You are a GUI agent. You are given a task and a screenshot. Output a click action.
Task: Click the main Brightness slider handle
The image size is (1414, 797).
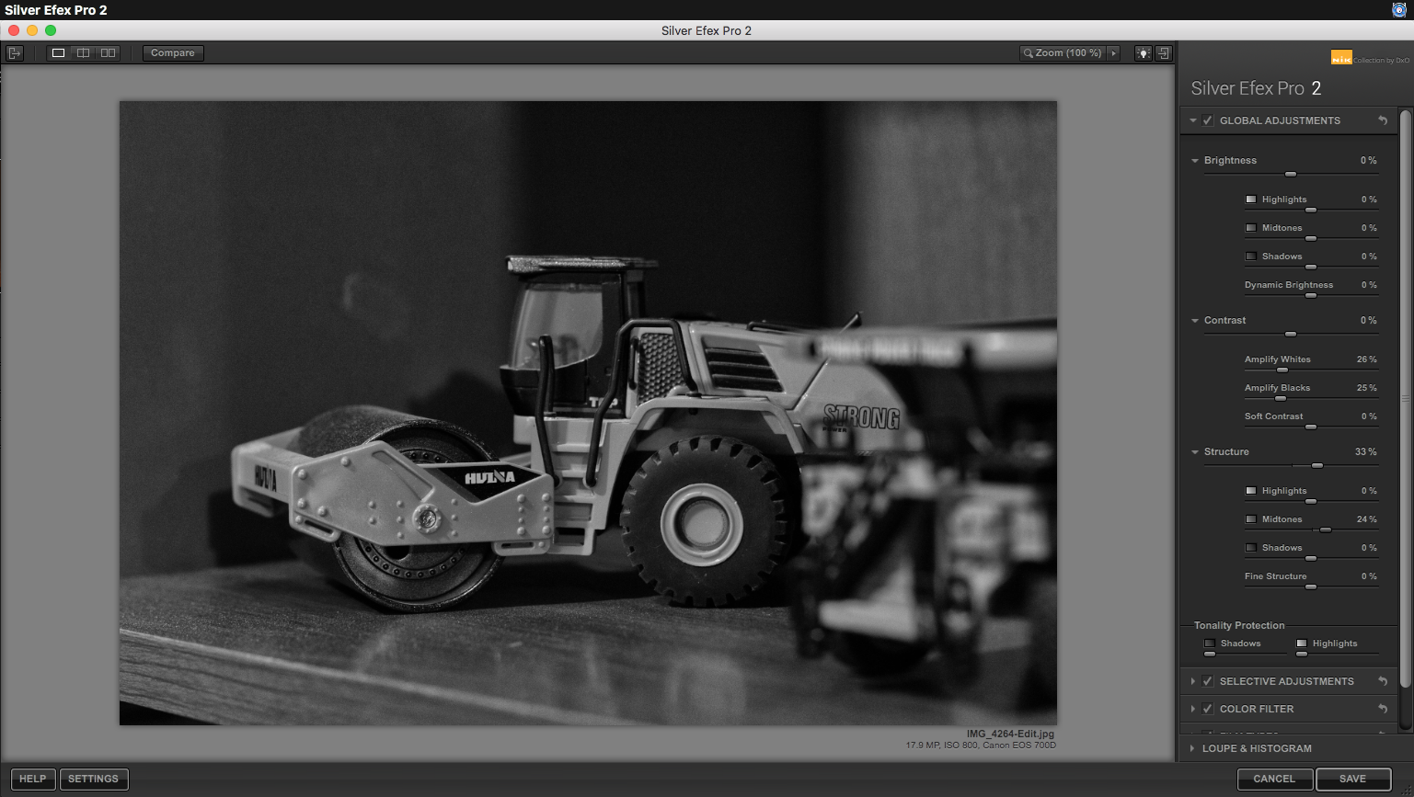click(1291, 174)
